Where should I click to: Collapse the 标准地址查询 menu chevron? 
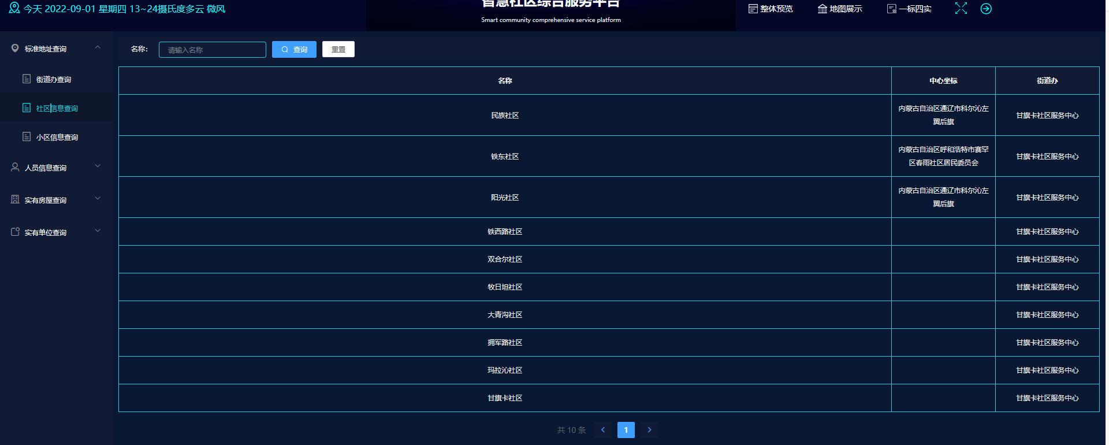(98, 48)
